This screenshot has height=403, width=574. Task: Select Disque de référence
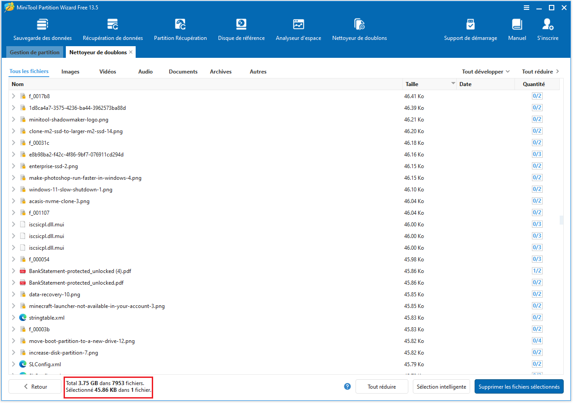pos(241,28)
